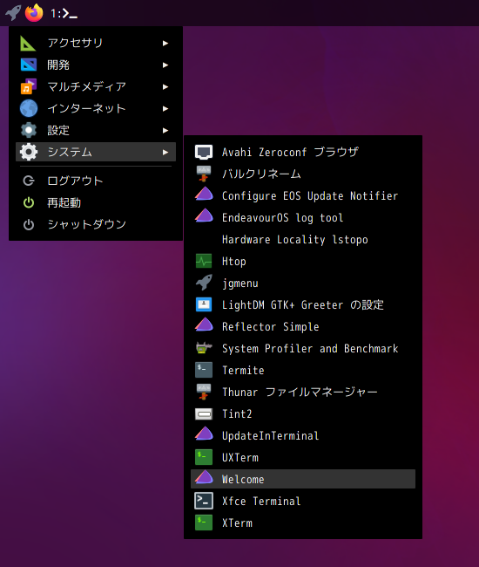Click the green 再起動 power icon
Image resolution: width=479 pixels, height=567 pixels.
pyautogui.click(x=28, y=202)
